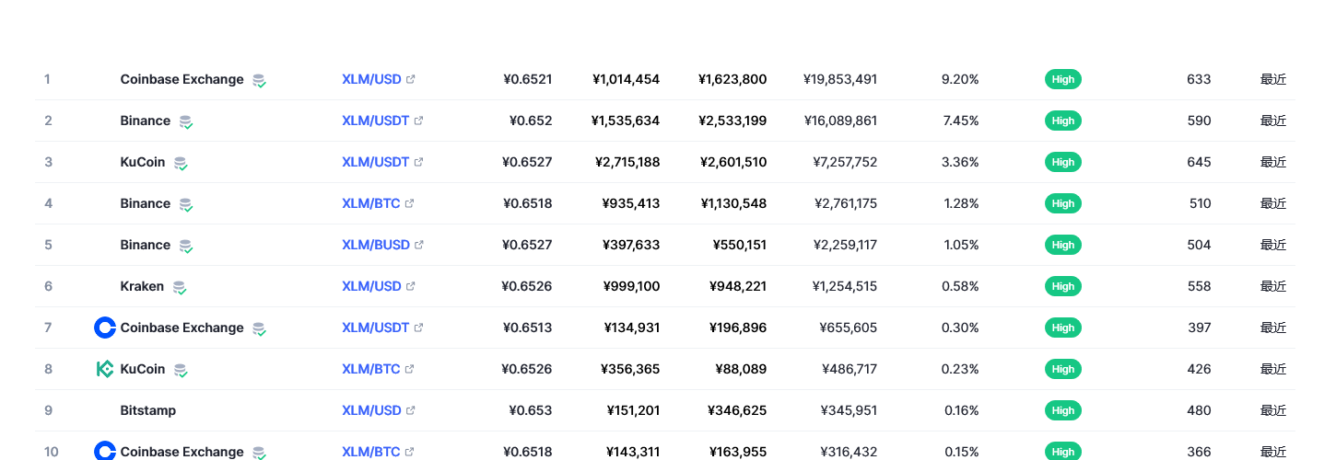The image size is (1336, 460).
Task: Click verified reserves icon in row 7
Action: coord(260,329)
